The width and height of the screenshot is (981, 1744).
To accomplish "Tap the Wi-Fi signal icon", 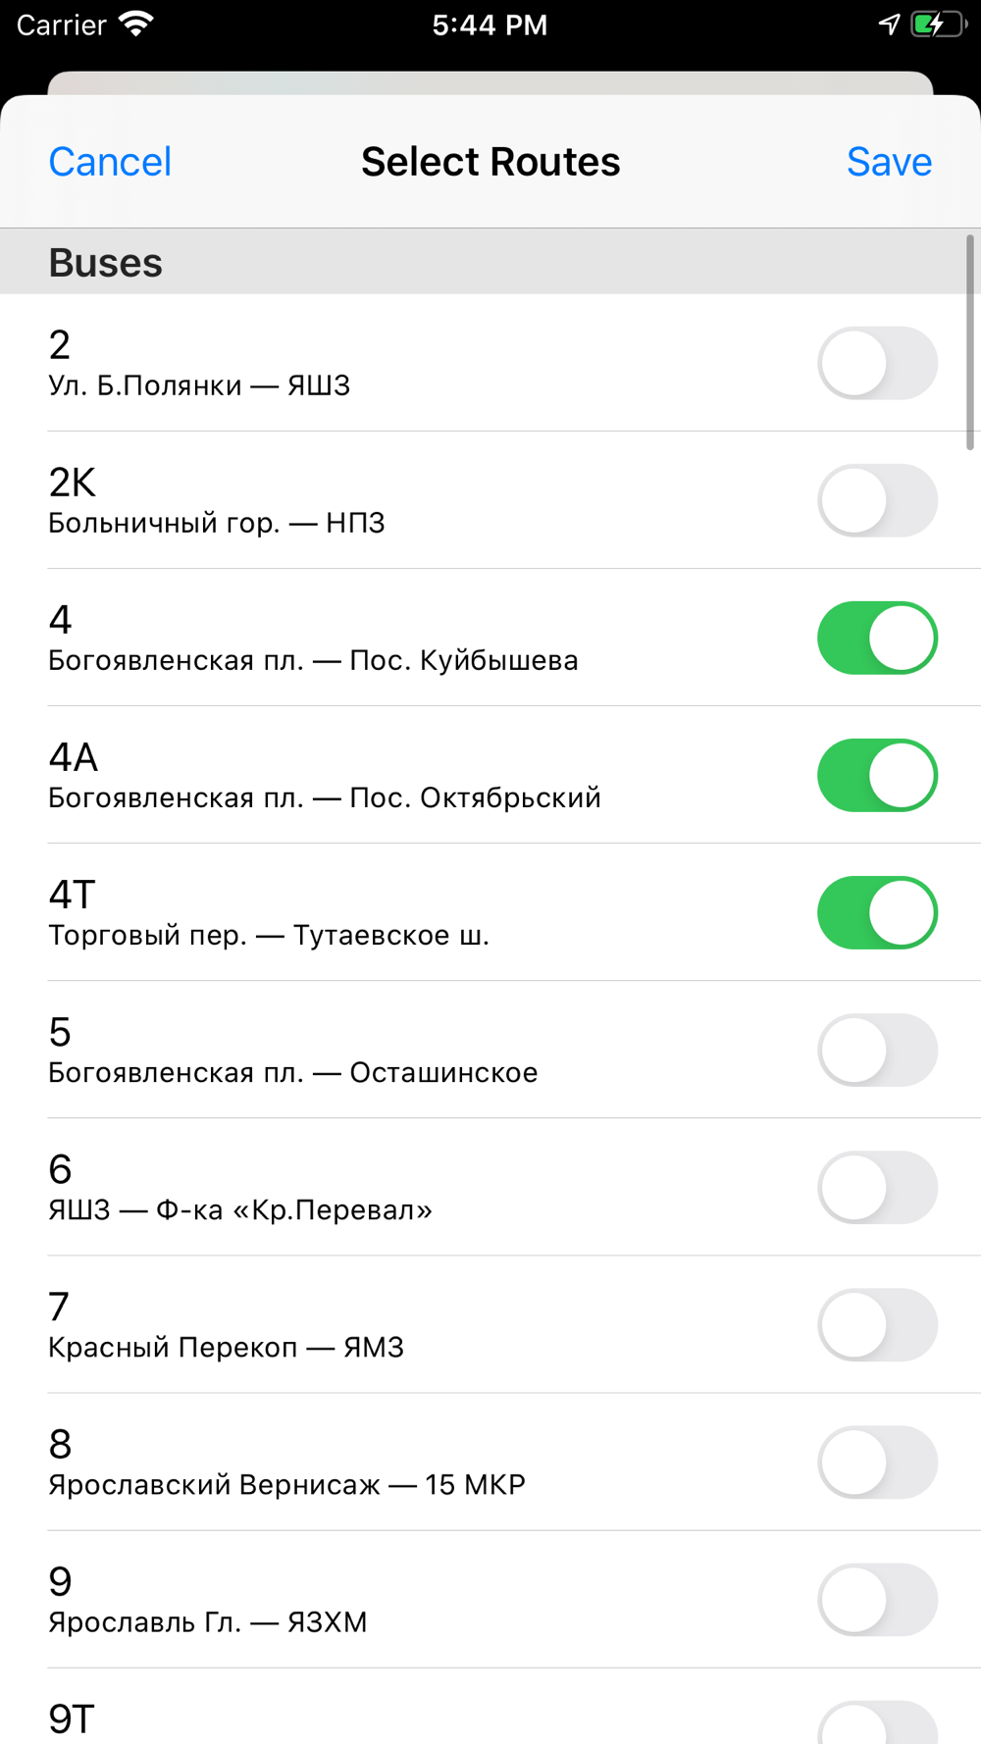I will tap(136, 25).
